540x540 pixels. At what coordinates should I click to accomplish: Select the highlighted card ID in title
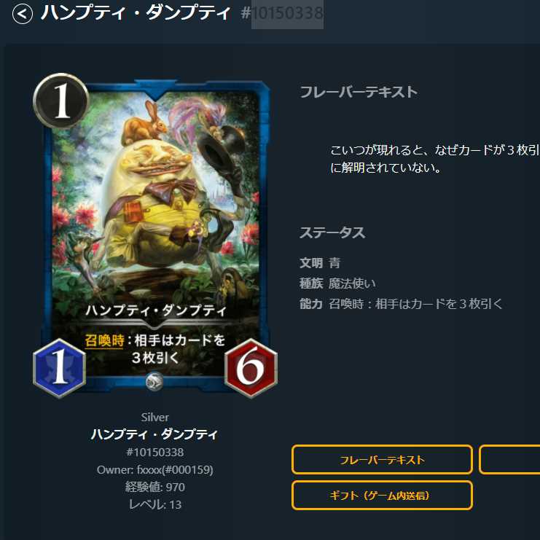coord(287,14)
